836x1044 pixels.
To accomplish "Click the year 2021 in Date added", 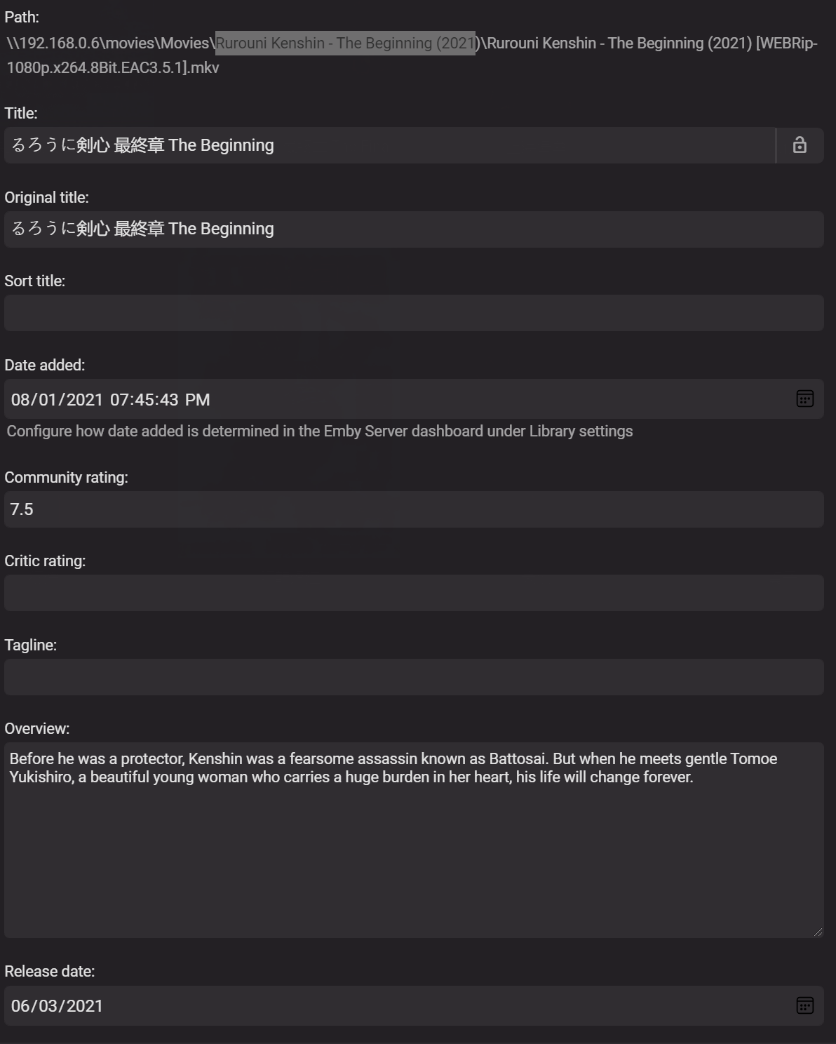I will 85,400.
